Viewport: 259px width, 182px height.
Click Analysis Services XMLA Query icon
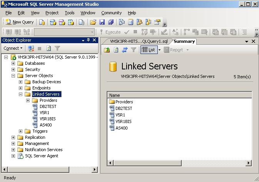click(x=71, y=22)
